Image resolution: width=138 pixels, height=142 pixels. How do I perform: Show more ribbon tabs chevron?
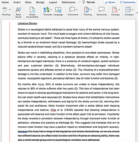(x=80, y=2)
